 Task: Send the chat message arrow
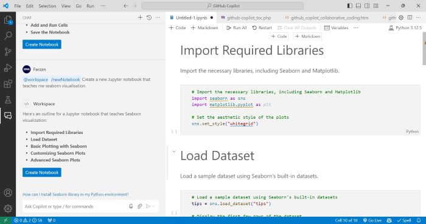pos(148,206)
